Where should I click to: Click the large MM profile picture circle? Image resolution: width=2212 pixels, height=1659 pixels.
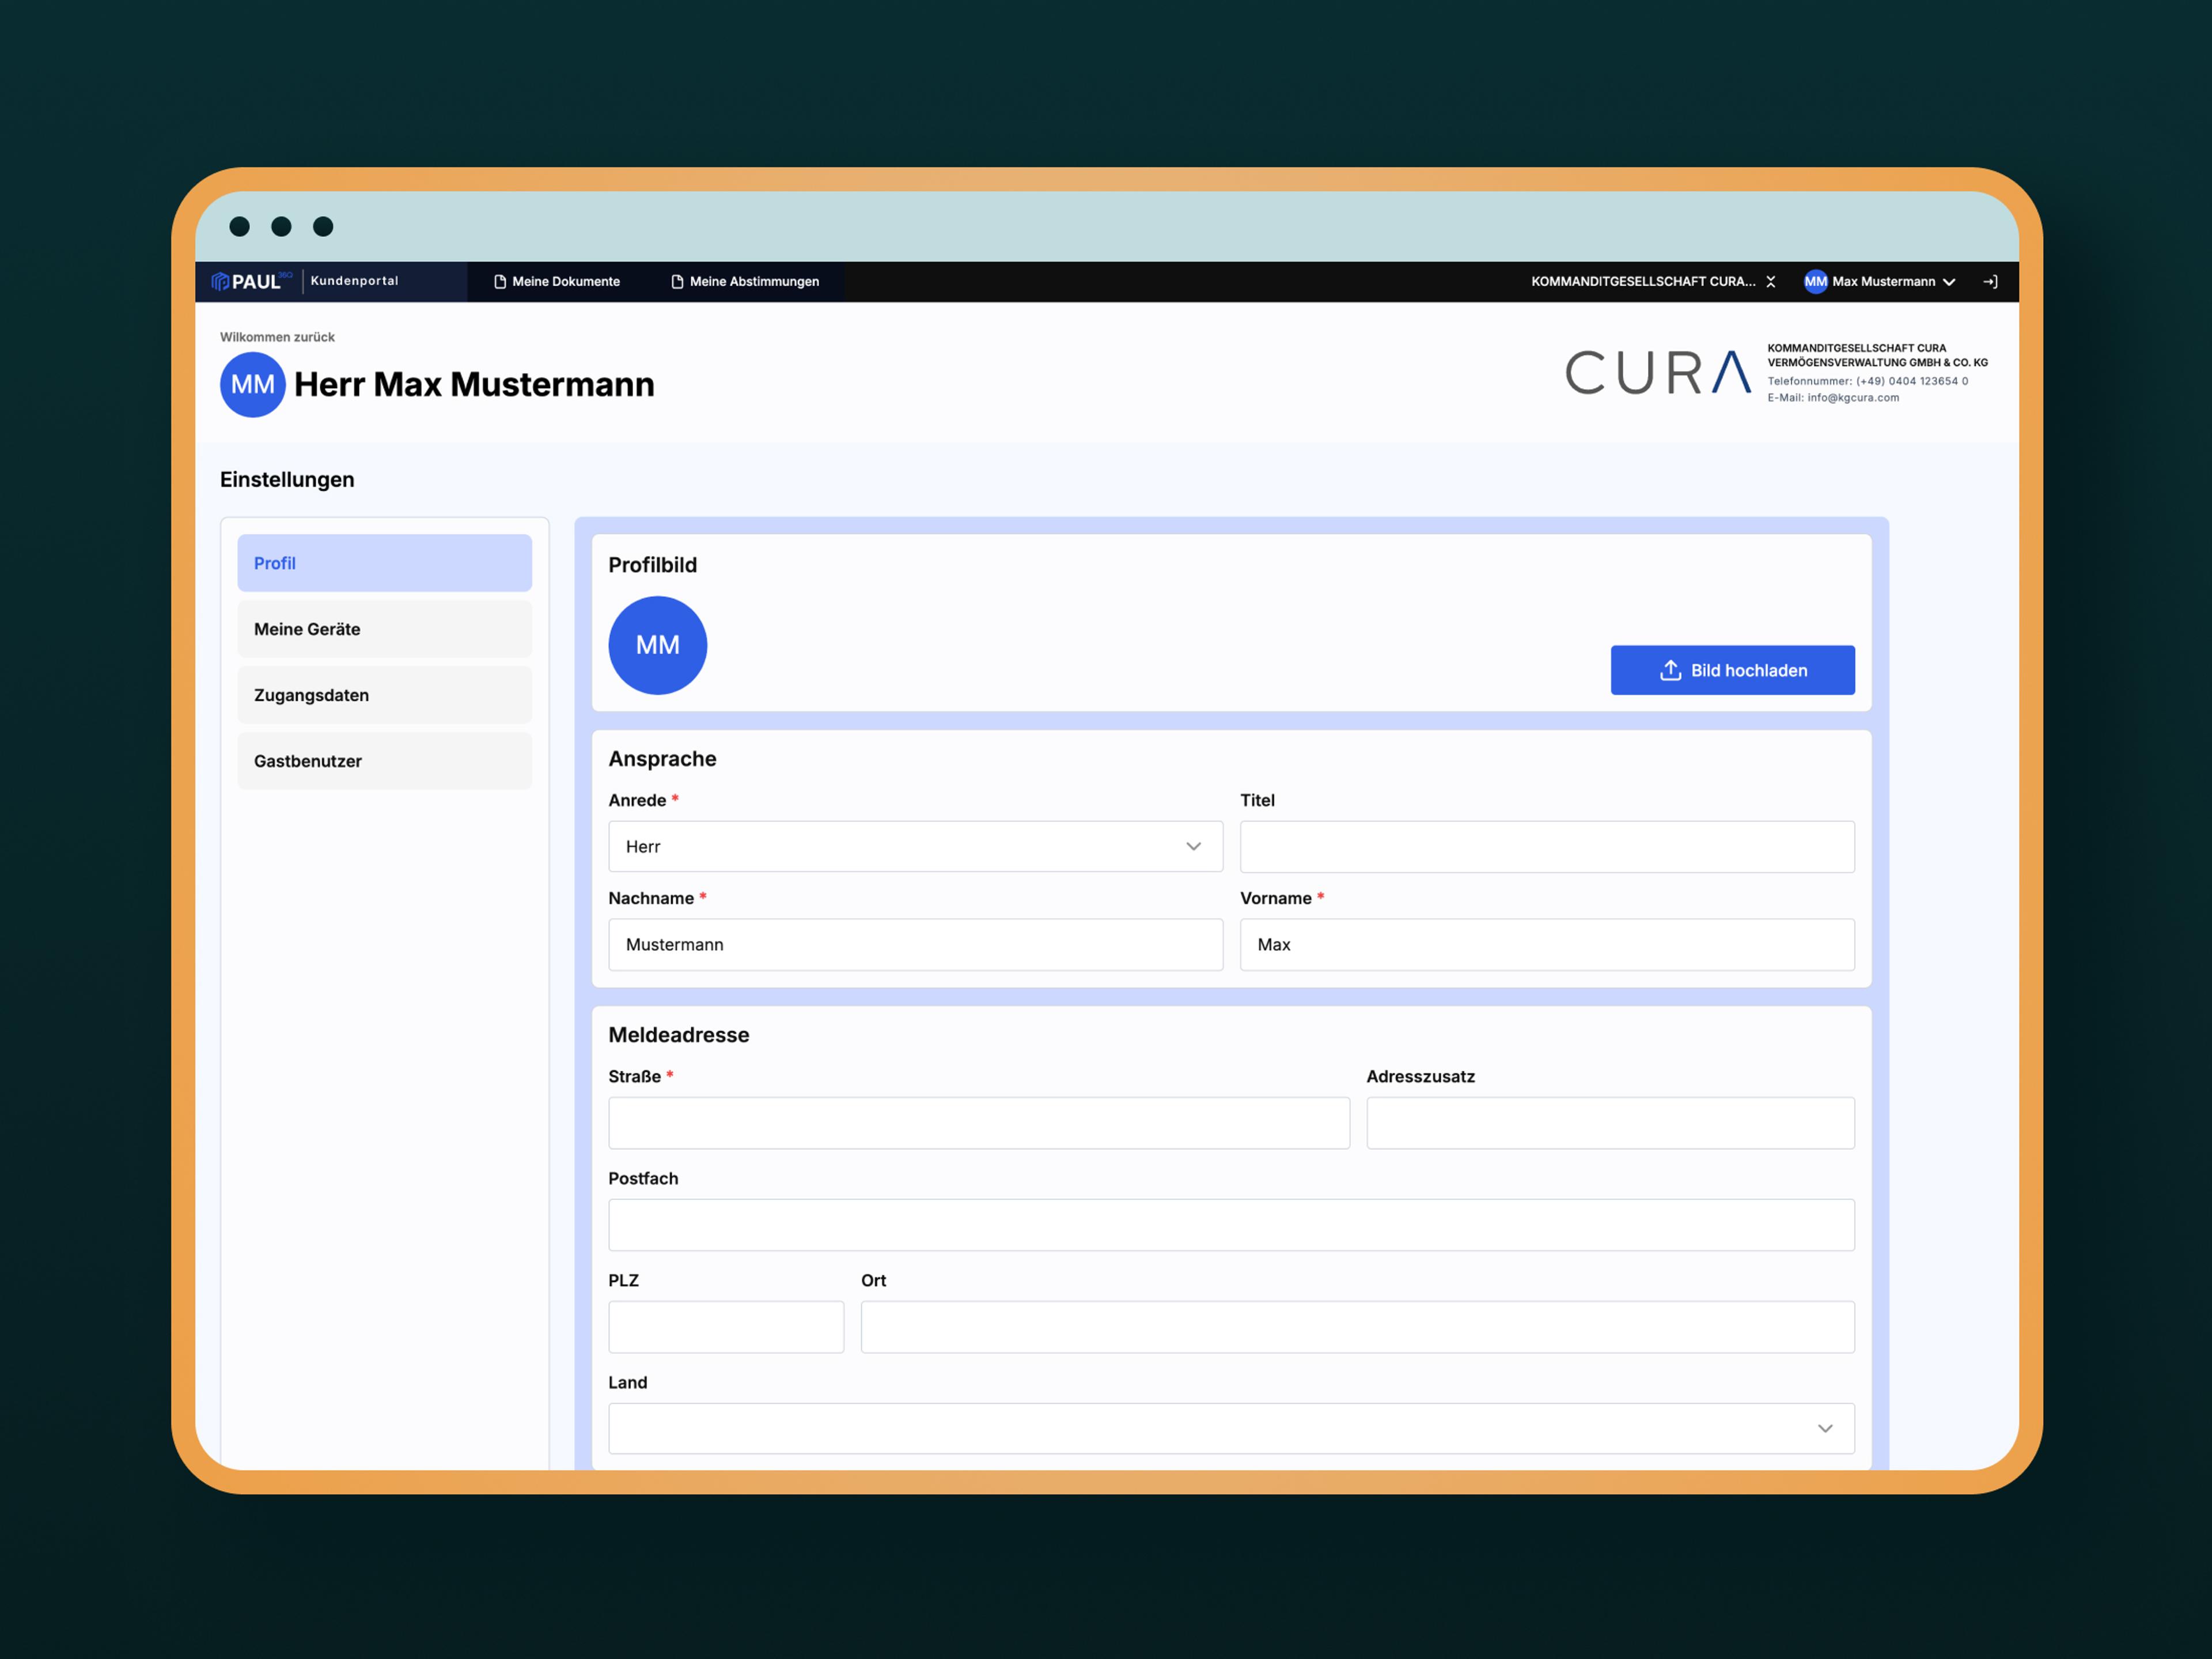pos(657,645)
